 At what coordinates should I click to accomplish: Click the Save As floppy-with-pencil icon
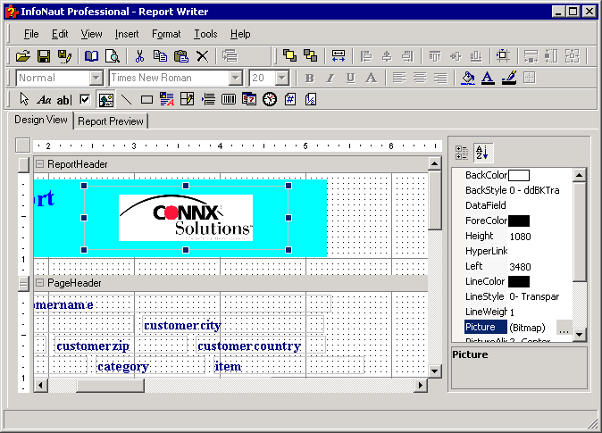point(64,56)
